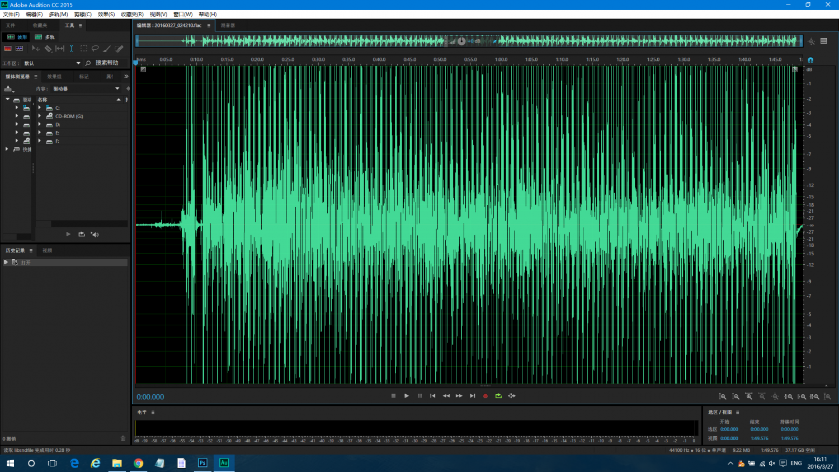Click zoom in amplitude icon

point(723,396)
